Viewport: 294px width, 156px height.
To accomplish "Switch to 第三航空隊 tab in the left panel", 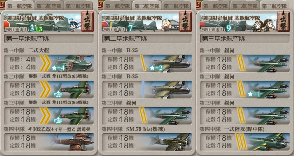I will tap(78, 6).
